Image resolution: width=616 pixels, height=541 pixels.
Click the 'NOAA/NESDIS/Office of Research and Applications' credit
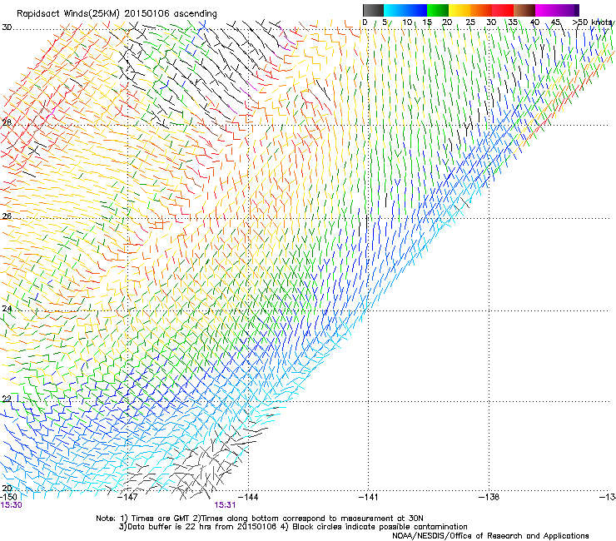(x=490, y=535)
